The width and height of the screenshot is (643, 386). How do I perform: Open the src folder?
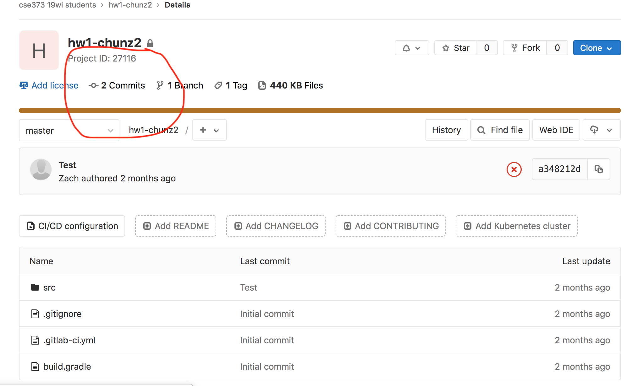(x=49, y=287)
